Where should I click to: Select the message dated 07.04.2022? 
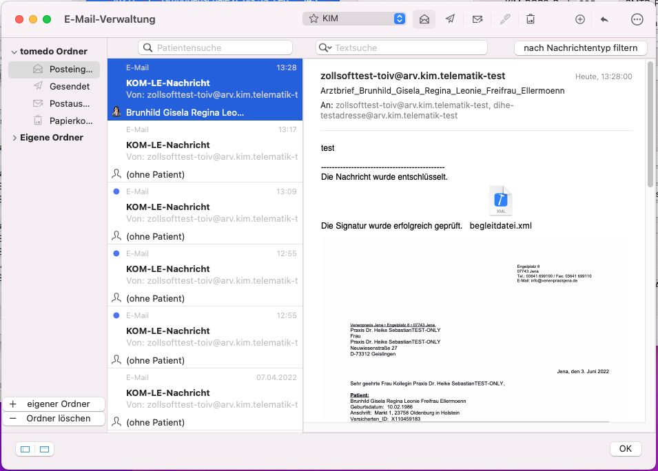point(205,399)
